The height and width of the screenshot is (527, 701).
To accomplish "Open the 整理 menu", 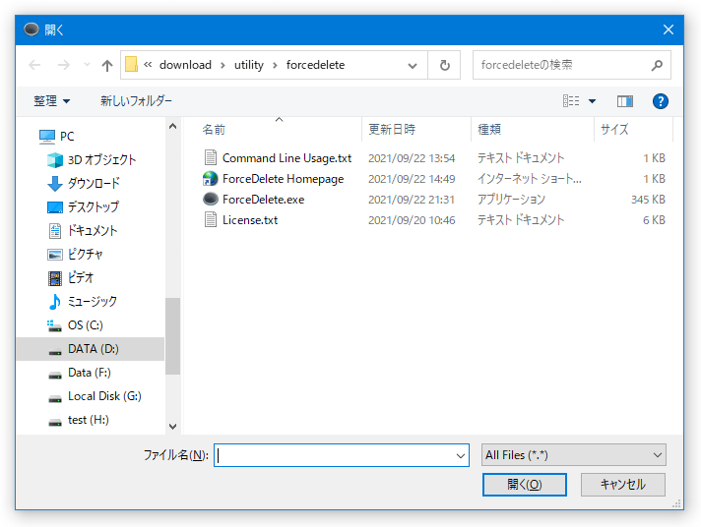I will (x=51, y=101).
